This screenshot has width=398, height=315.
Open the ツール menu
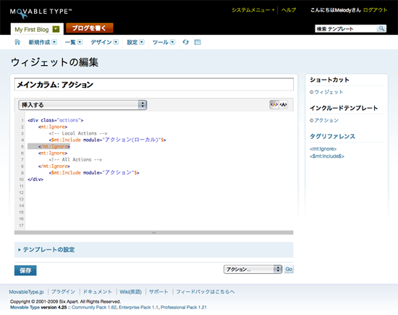164,42
